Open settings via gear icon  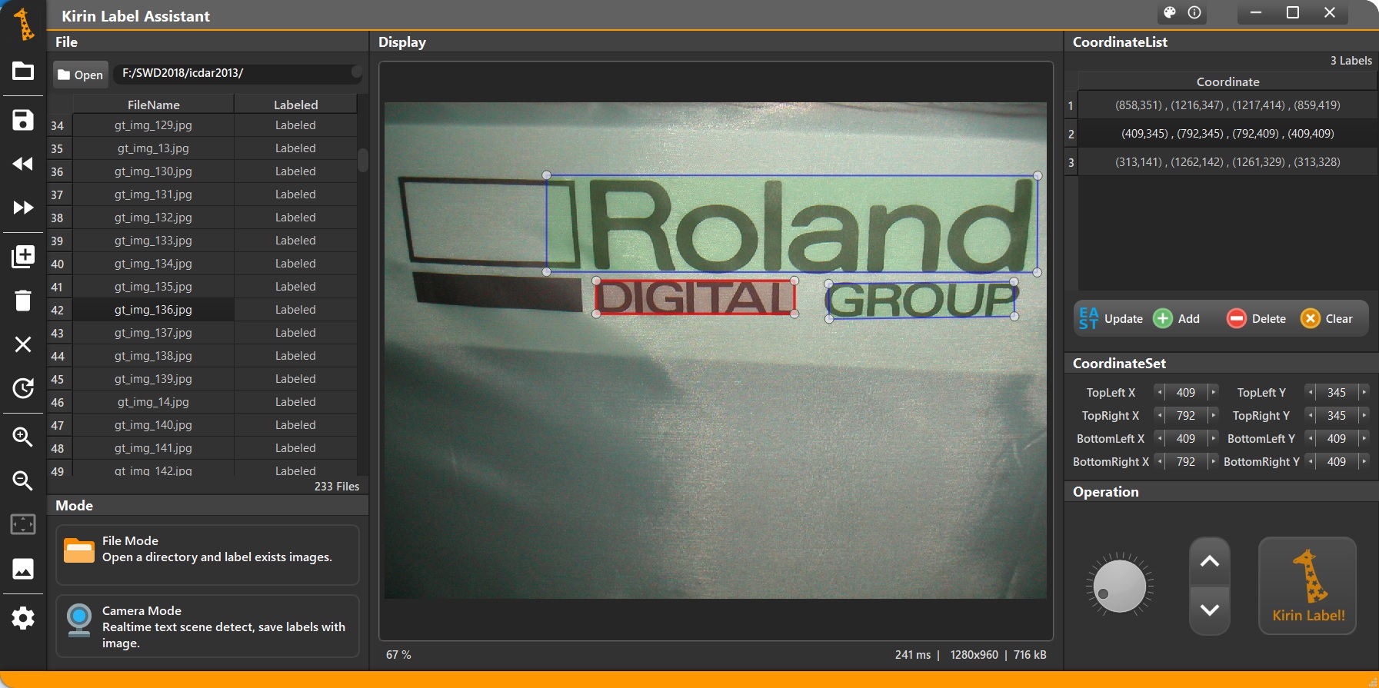point(23,618)
